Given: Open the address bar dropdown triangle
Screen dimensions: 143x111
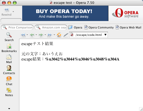Looking at the screenshot, I should [105, 35].
